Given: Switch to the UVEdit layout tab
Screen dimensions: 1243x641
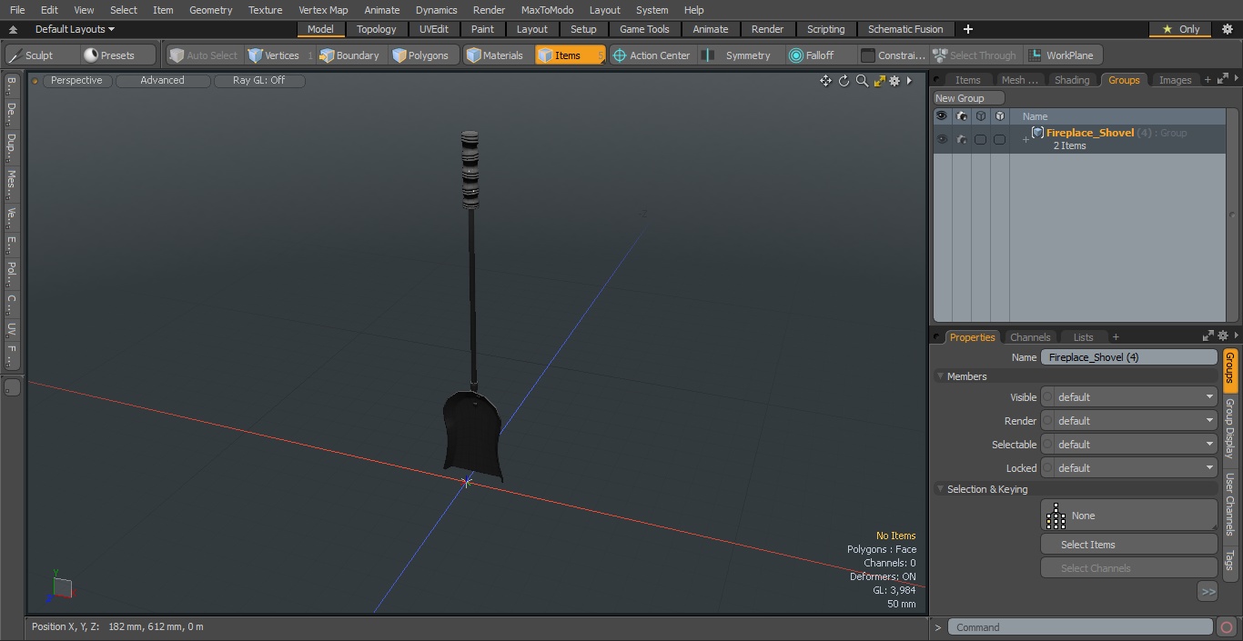Looking at the screenshot, I should click(x=434, y=29).
